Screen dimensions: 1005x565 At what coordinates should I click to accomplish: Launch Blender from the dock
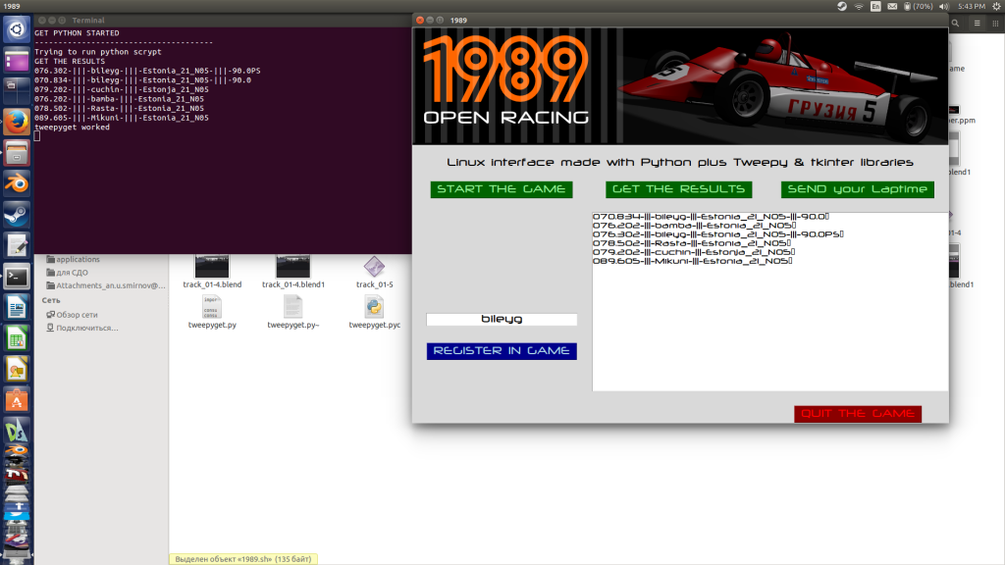[17, 183]
